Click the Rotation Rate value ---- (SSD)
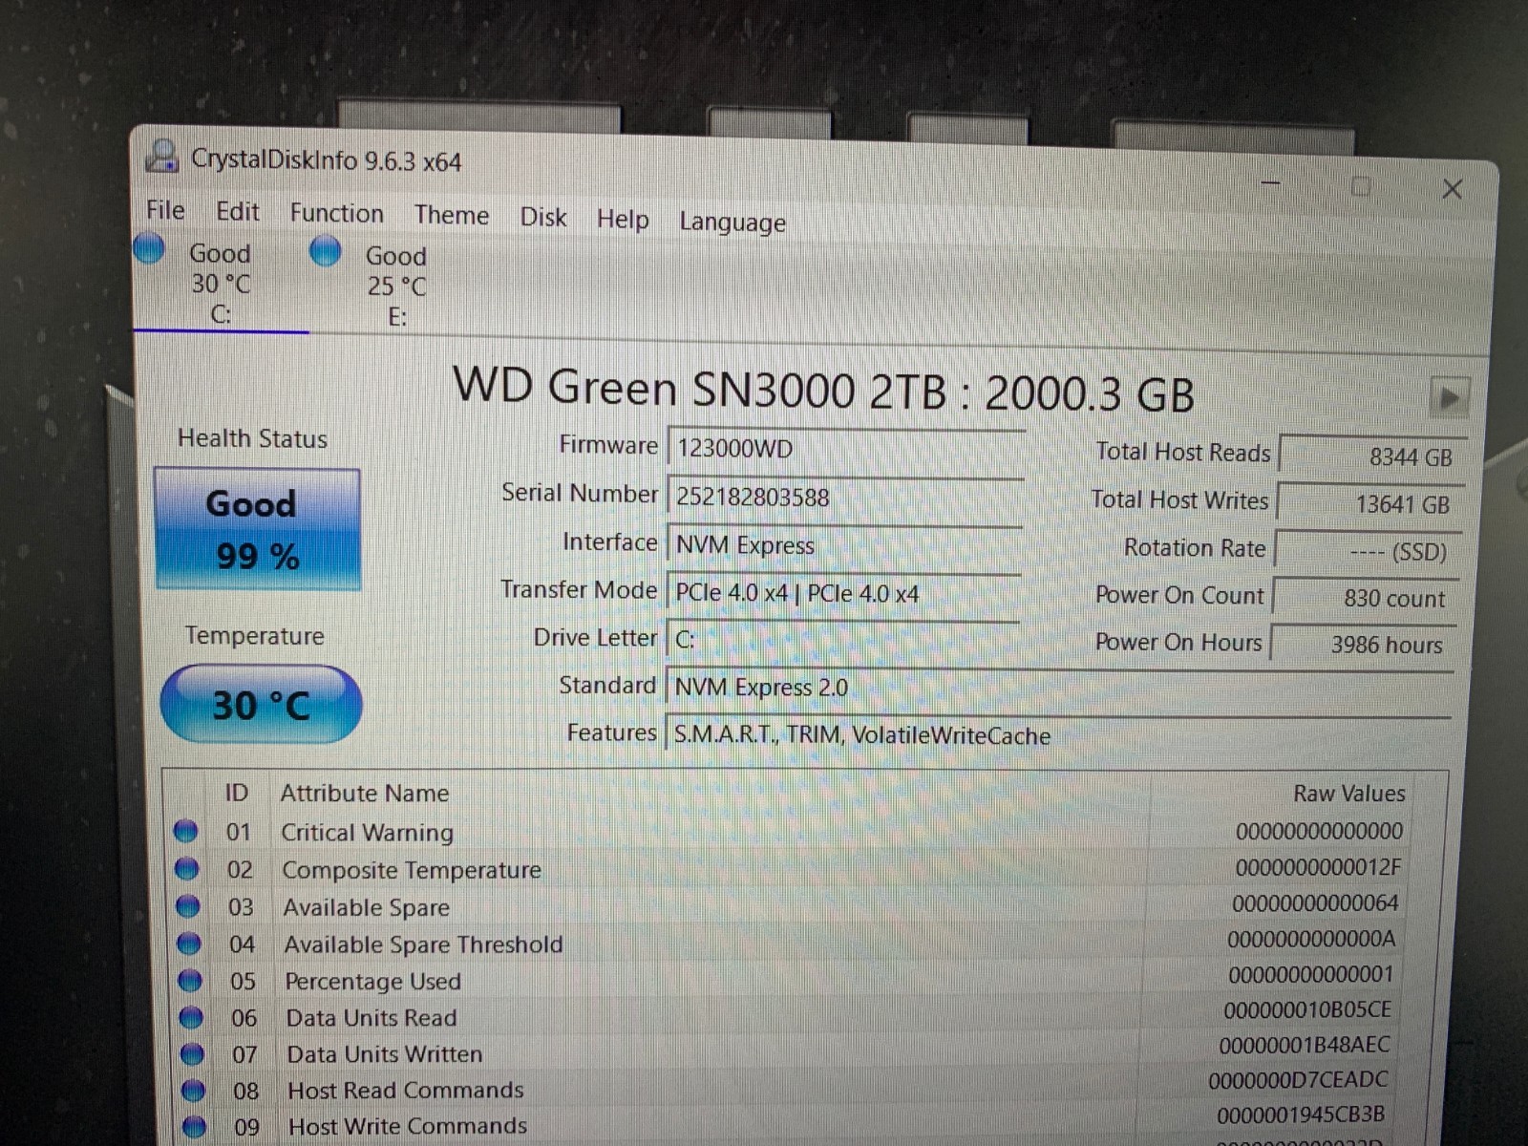Image resolution: width=1528 pixels, height=1146 pixels. [x=1369, y=551]
